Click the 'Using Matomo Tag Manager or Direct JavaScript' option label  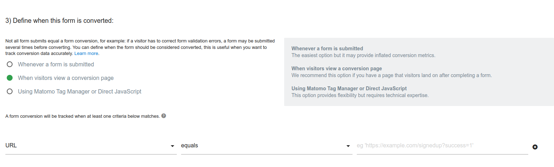(79, 91)
